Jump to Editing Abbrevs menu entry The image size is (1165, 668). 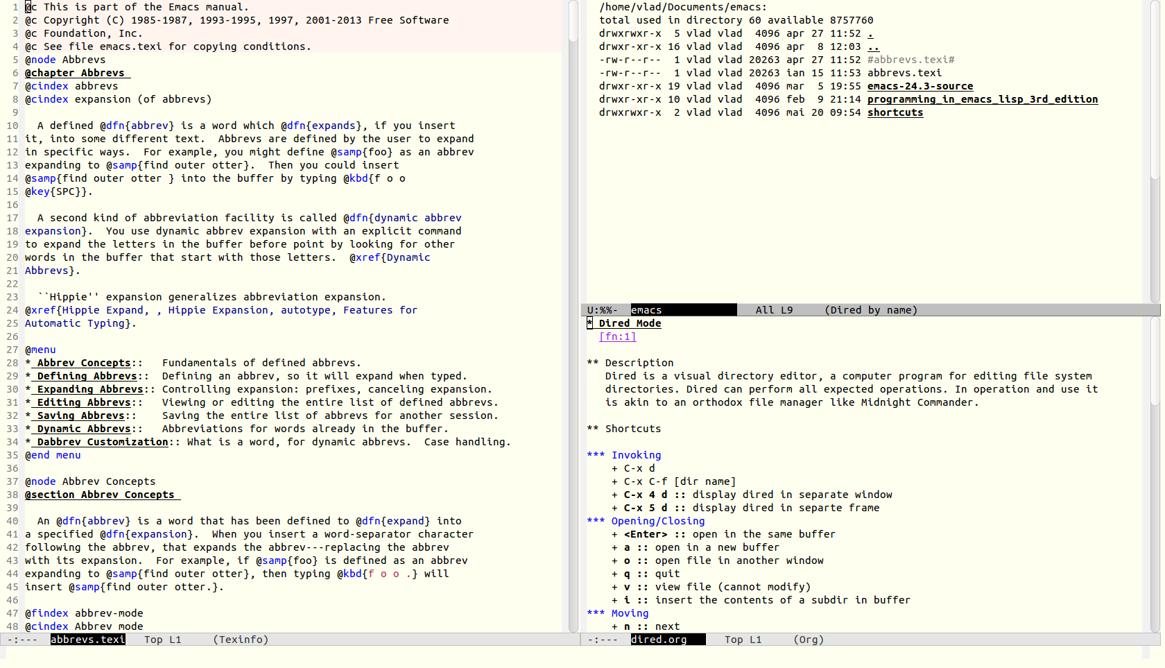click(x=83, y=402)
